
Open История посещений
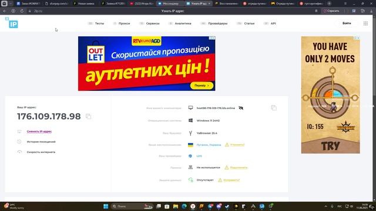[x=41, y=142]
